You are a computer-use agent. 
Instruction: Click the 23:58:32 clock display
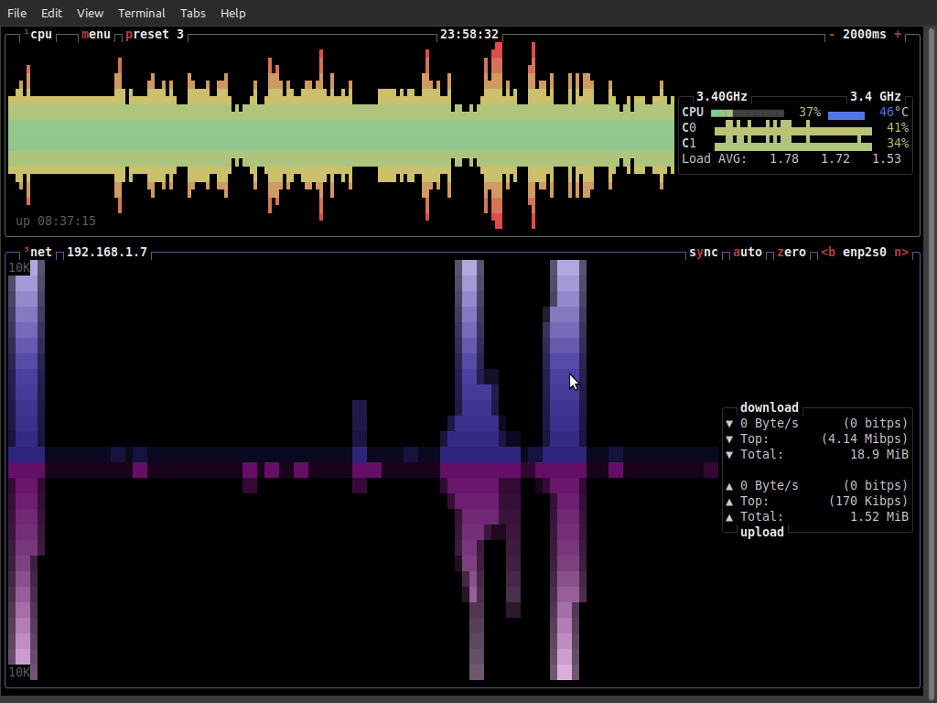469,35
